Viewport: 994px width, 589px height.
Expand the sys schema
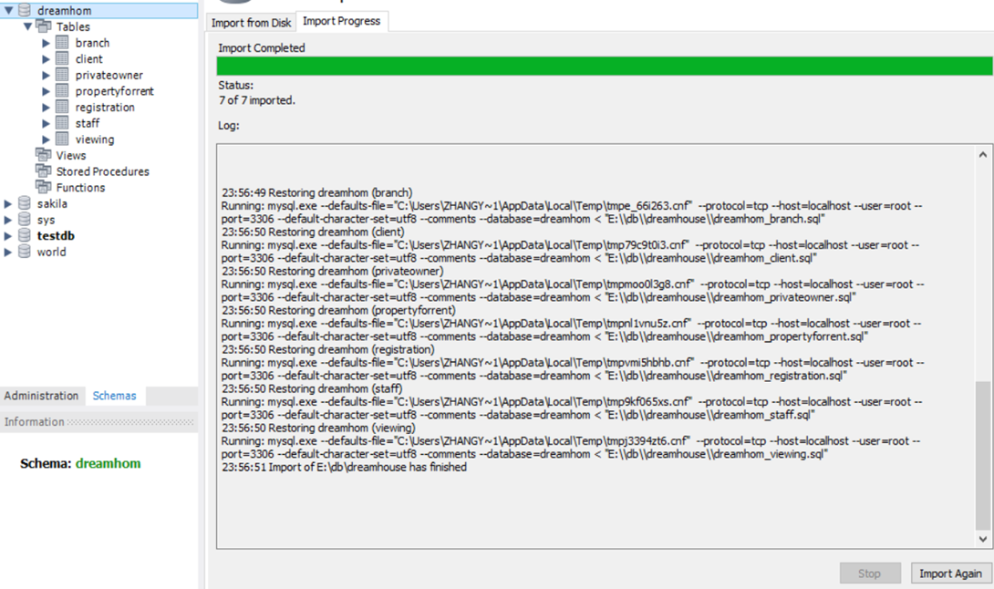click(x=7, y=220)
